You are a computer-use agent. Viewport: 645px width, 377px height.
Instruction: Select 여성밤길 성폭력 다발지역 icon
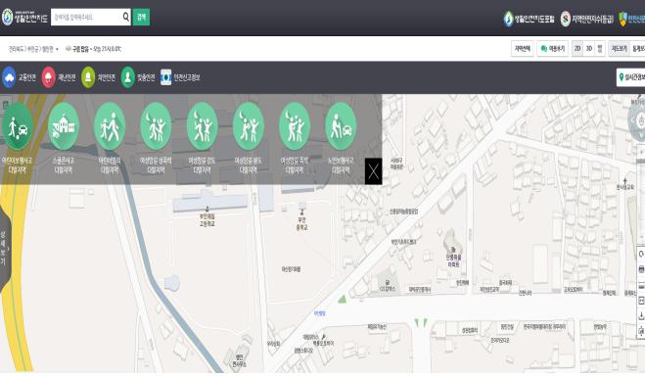[156, 126]
